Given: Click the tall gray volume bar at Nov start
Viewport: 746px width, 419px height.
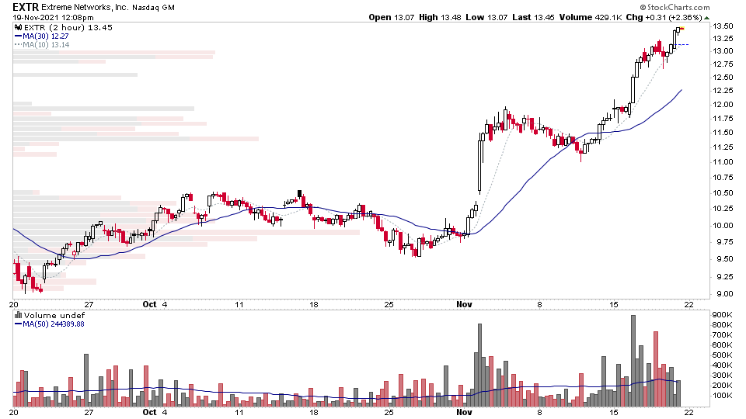Looking at the screenshot, I should (x=479, y=365).
